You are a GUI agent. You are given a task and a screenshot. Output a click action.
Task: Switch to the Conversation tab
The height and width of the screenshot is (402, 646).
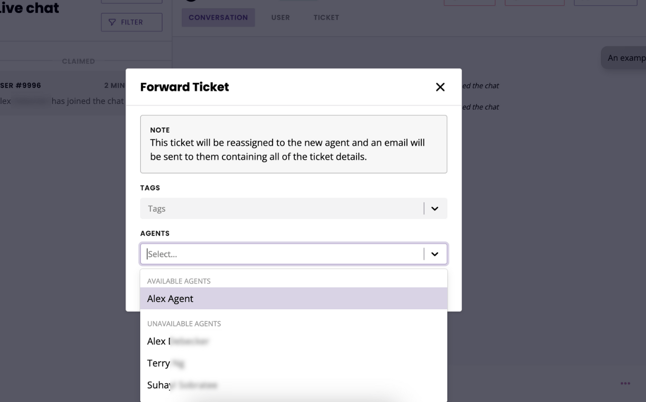tap(218, 18)
